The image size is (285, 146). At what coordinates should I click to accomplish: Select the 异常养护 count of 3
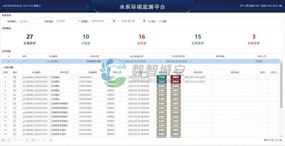[x=254, y=37]
